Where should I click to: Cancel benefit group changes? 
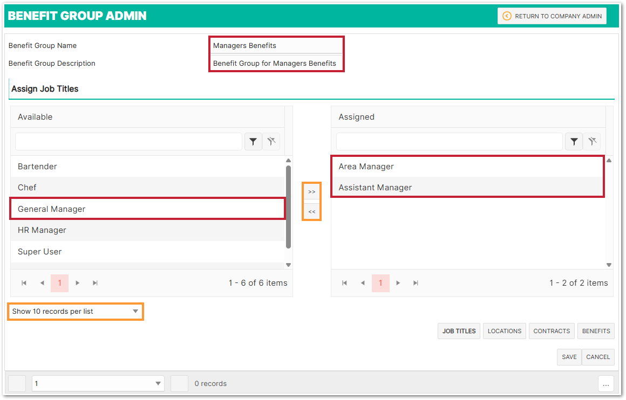pyautogui.click(x=598, y=357)
